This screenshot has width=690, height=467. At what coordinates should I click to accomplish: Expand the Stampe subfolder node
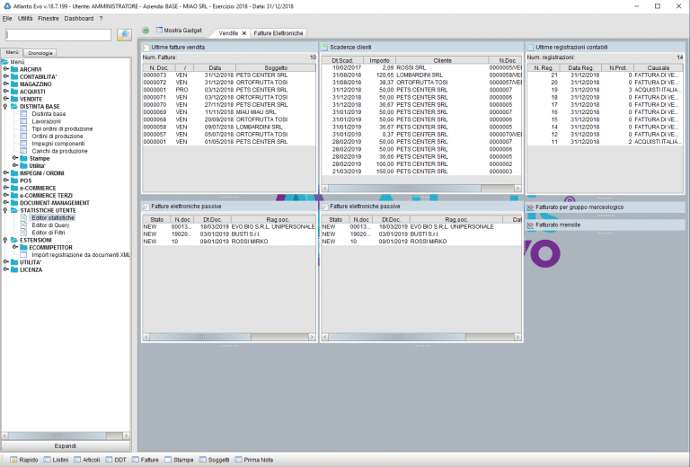[15, 158]
